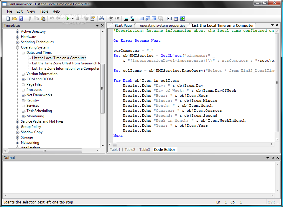The width and height of the screenshot is (283, 207).
Task: Close the Templates panel
Action: 102,26
